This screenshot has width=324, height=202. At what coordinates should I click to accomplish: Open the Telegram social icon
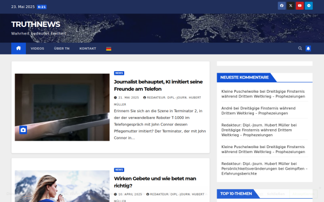tap(309, 6)
